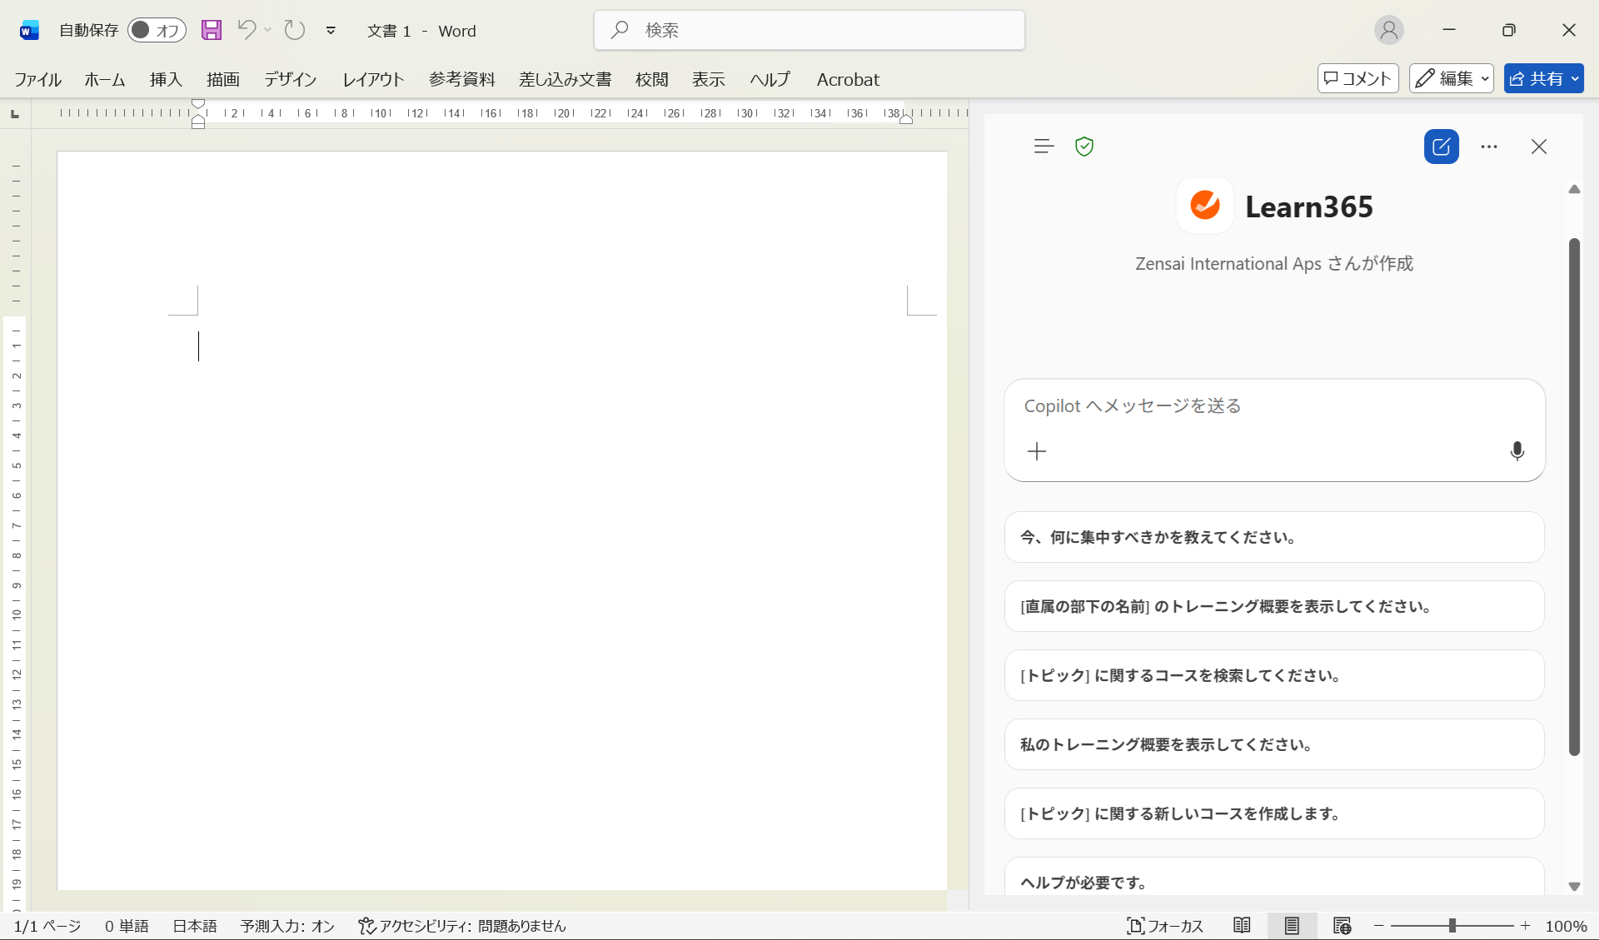Select prompt ヘルプが必要です。

click(x=1274, y=877)
